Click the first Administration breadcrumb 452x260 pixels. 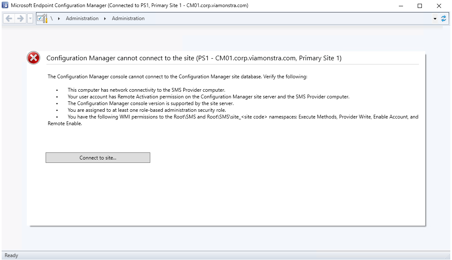82,18
